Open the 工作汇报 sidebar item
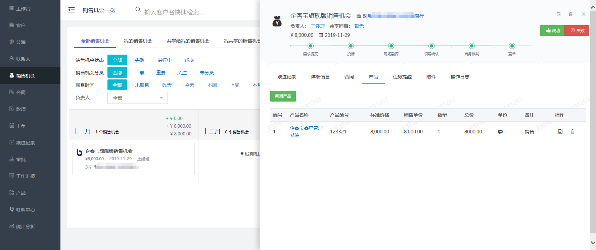This screenshot has height=250, width=596. tap(30, 176)
